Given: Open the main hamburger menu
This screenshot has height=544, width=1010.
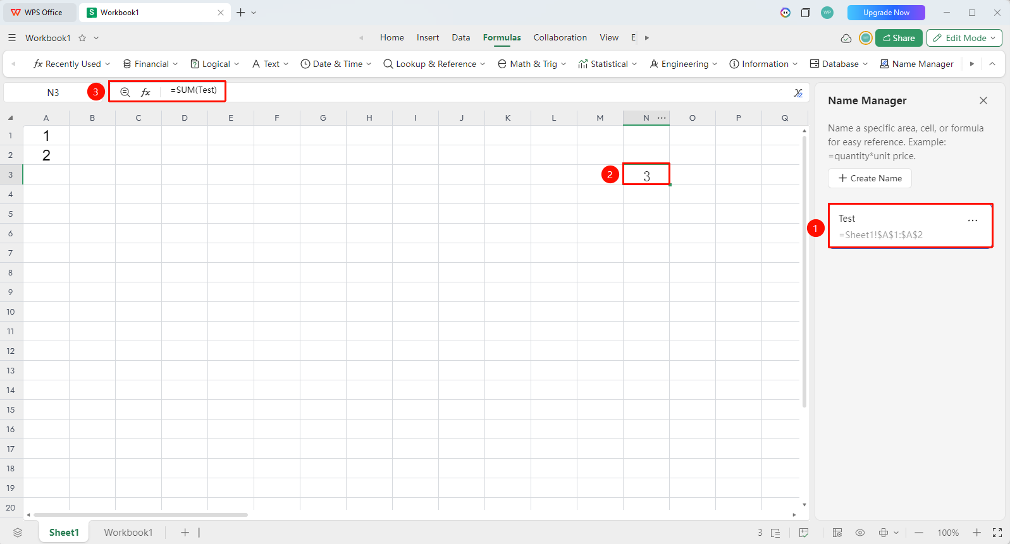Looking at the screenshot, I should coord(12,38).
